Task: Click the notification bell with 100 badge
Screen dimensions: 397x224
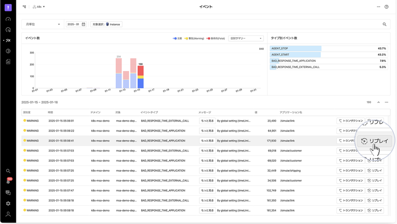Action: [x=8, y=181]
